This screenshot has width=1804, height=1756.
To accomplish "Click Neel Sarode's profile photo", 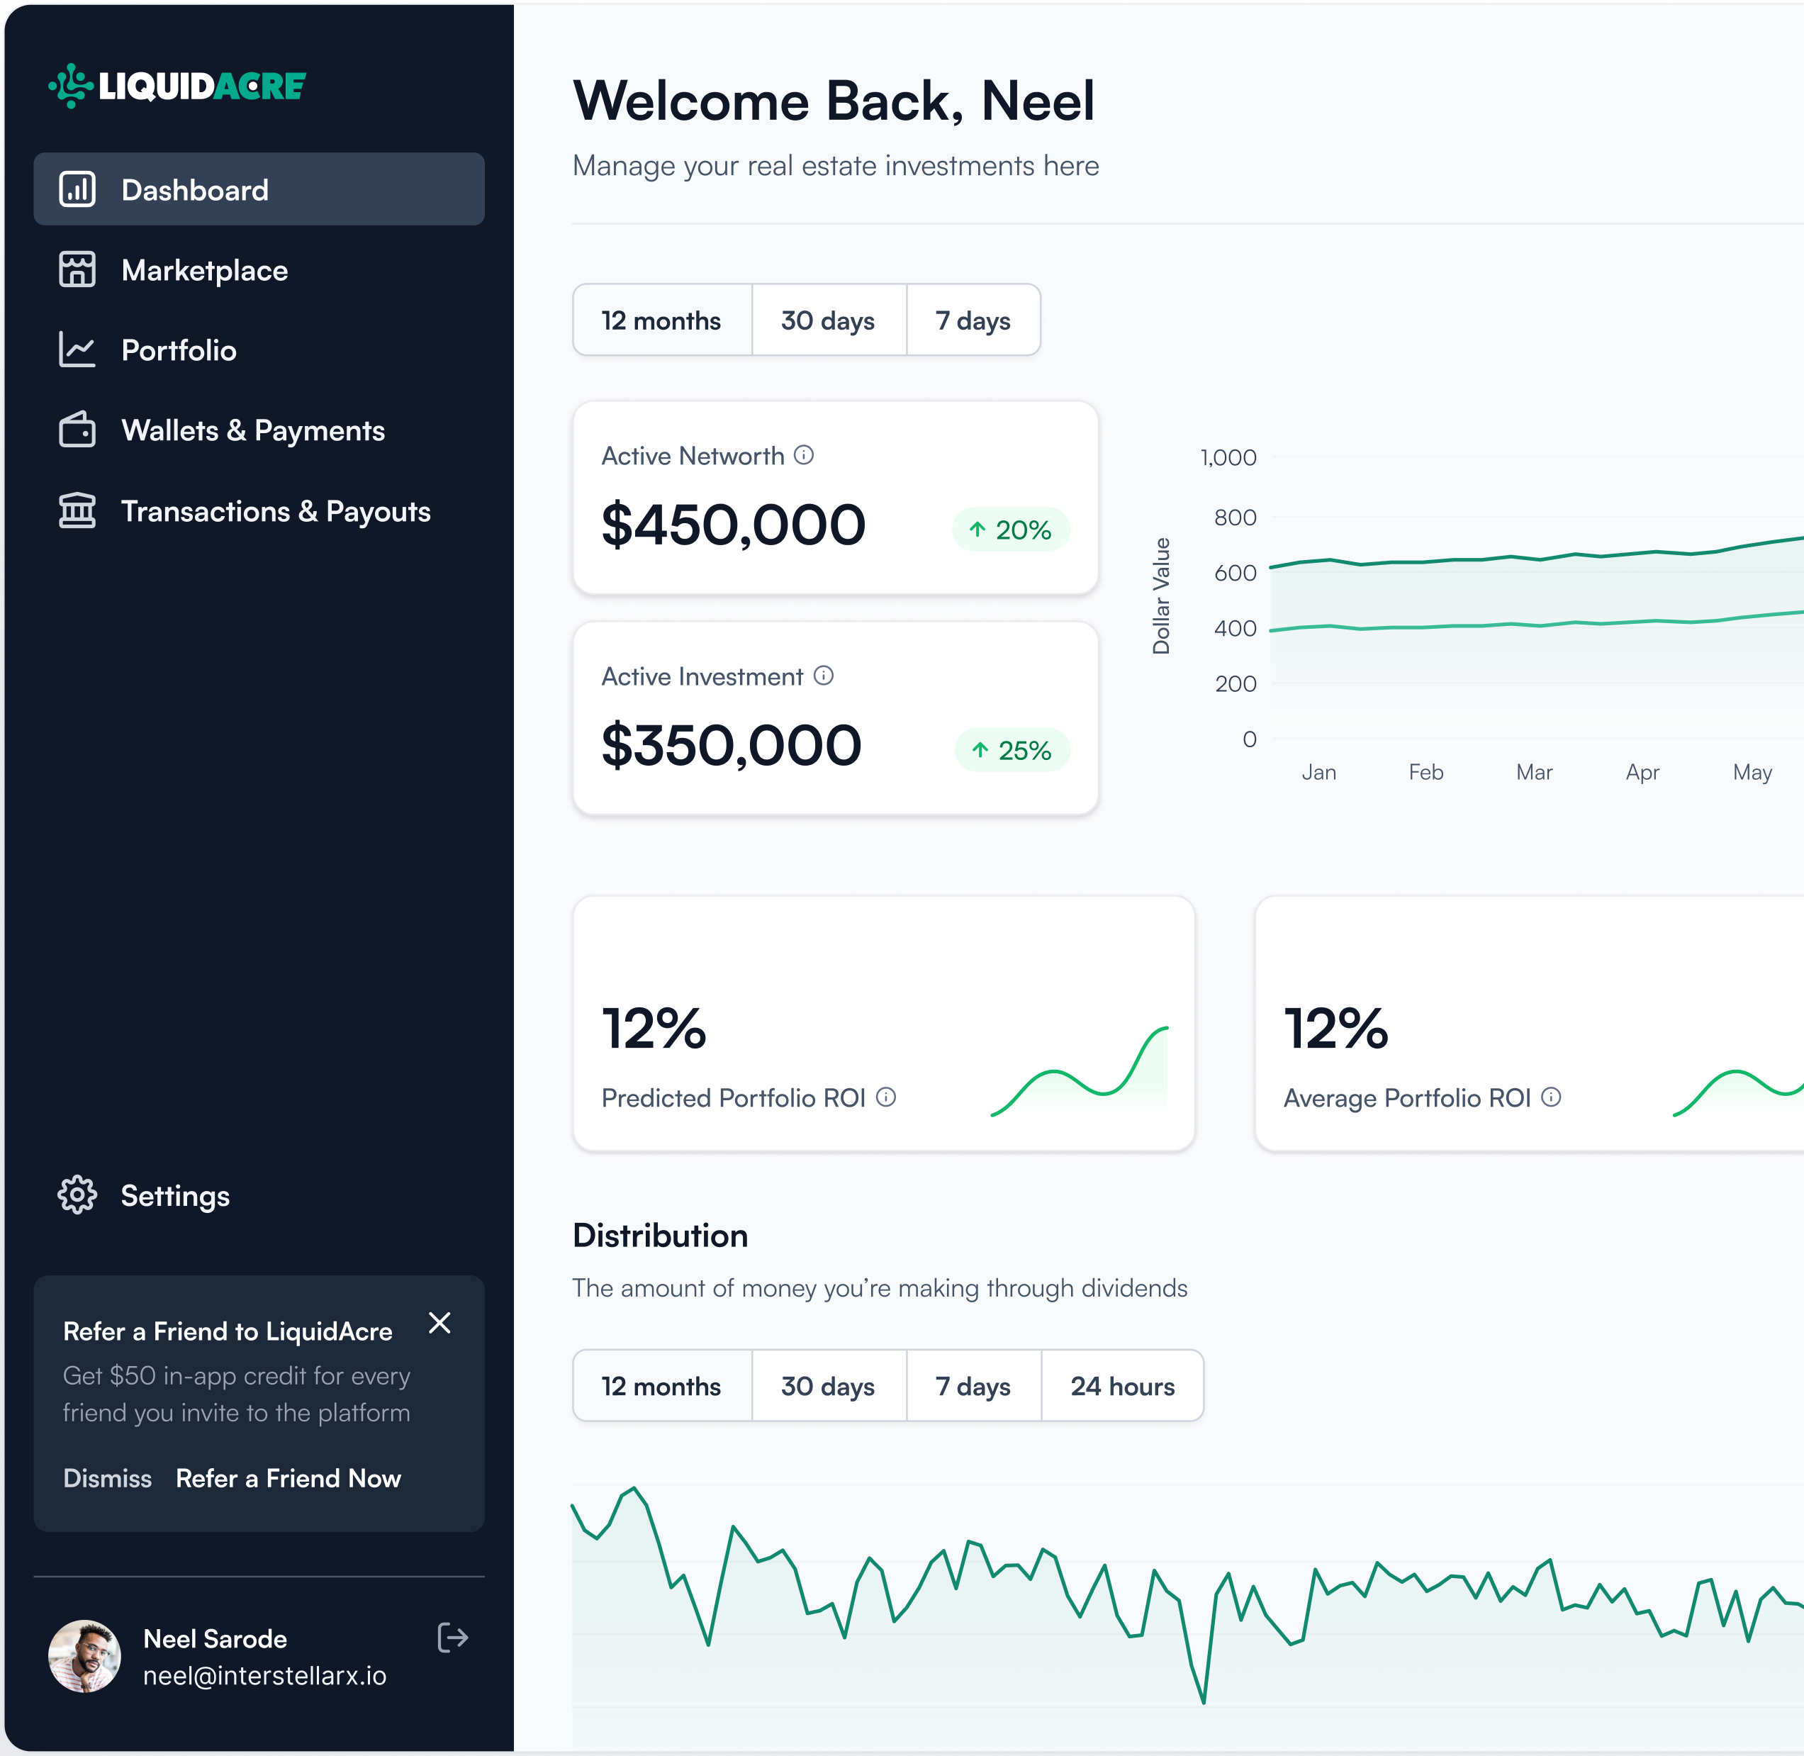I will [x=85, y=1656].
